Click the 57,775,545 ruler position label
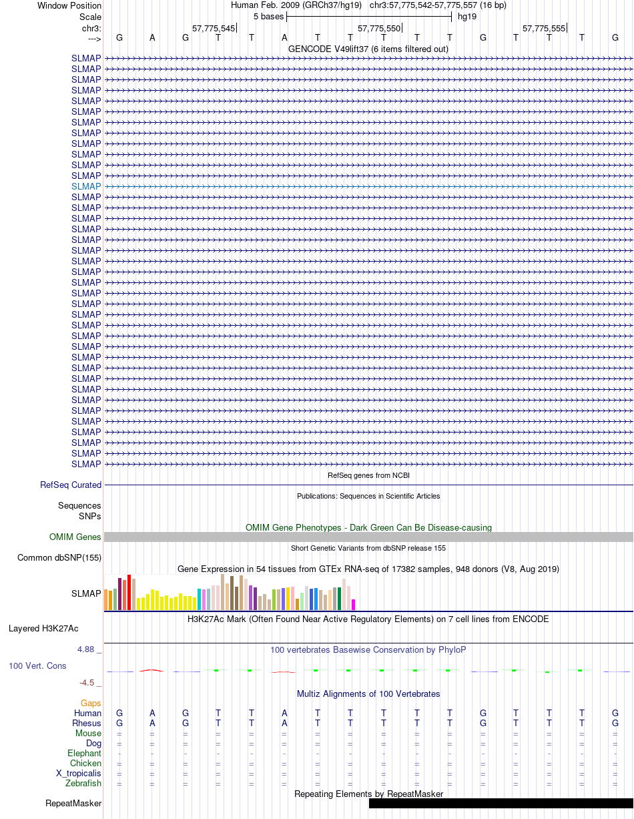The width and height of the screenshot is (634, 819). tap(214, 29)
